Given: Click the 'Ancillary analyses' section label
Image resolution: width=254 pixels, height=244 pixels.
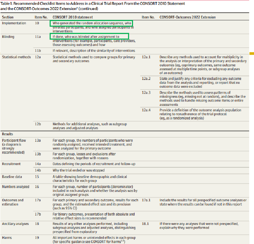Looking at the screenshot, I should point(15,224).
